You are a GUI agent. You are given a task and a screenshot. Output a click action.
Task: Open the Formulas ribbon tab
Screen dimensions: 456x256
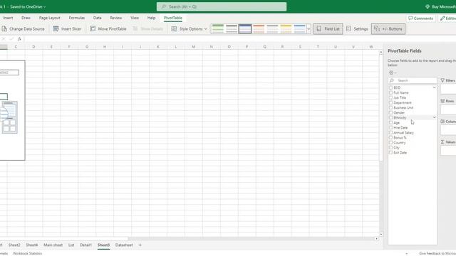tap(77, 18)
